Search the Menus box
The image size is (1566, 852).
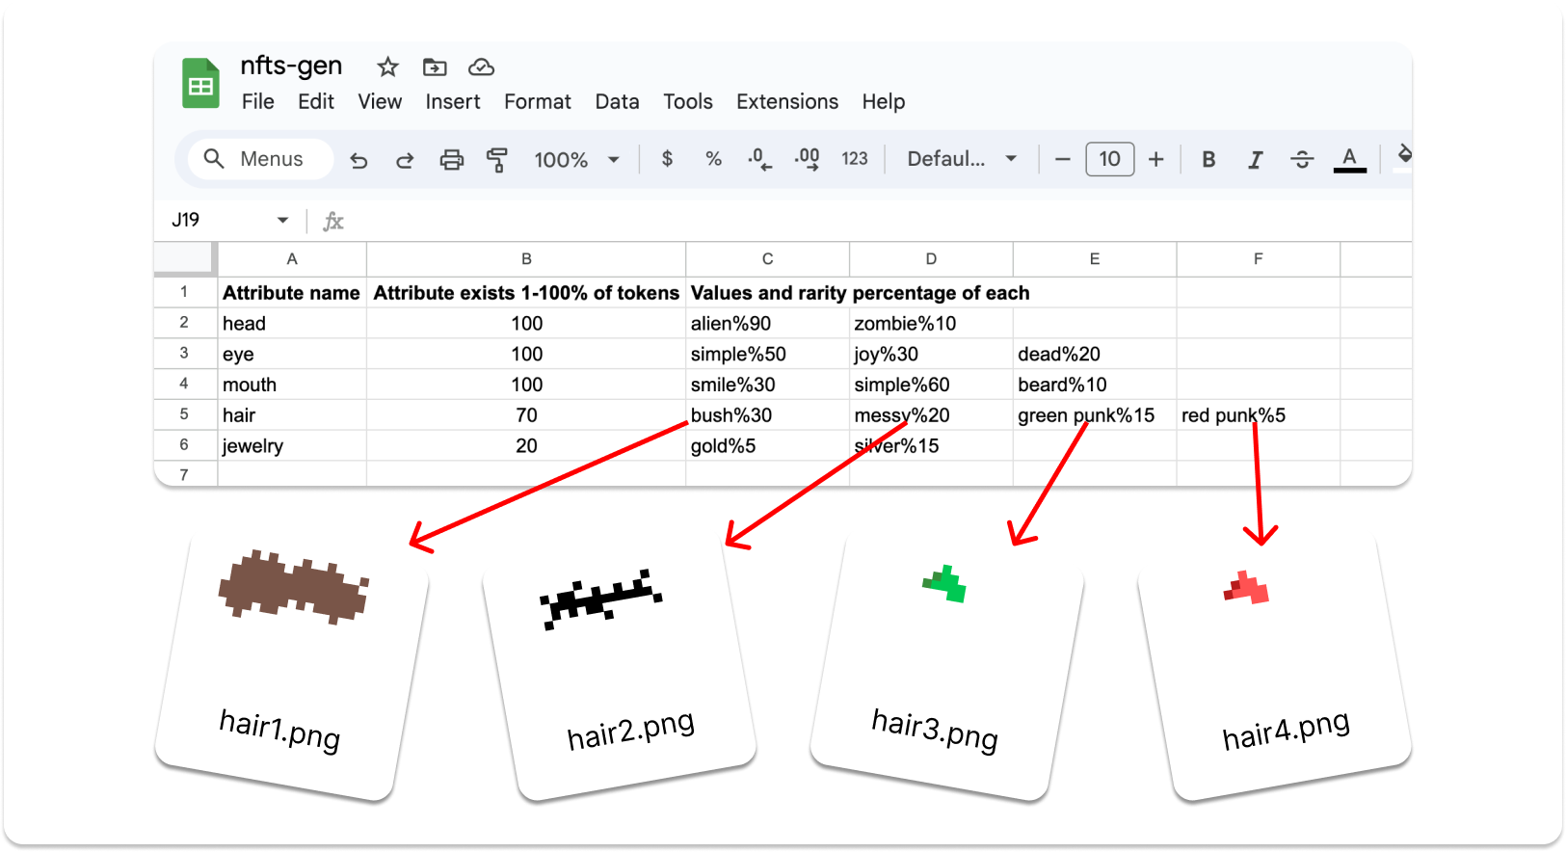(261, 159)
